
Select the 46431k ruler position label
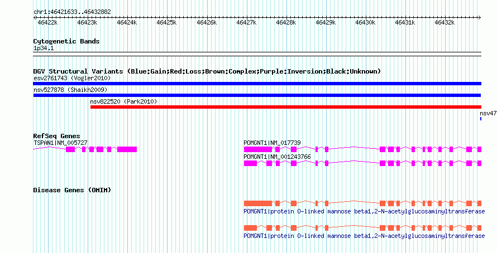click(405, 22)
